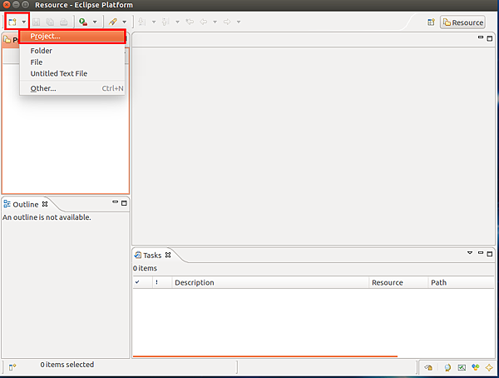Click the Previous Annotation icon
The height and width of the screenshot is (378, 499).
pos(166,22)
